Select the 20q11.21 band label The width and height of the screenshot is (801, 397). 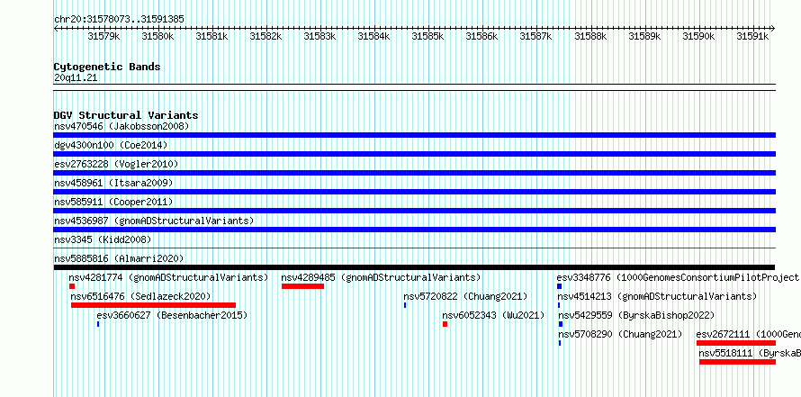(76, 78)
